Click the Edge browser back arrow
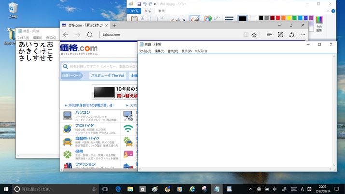The width and height of the screenshot is (345, 194). pyautogui.click(x=66, y=35)
